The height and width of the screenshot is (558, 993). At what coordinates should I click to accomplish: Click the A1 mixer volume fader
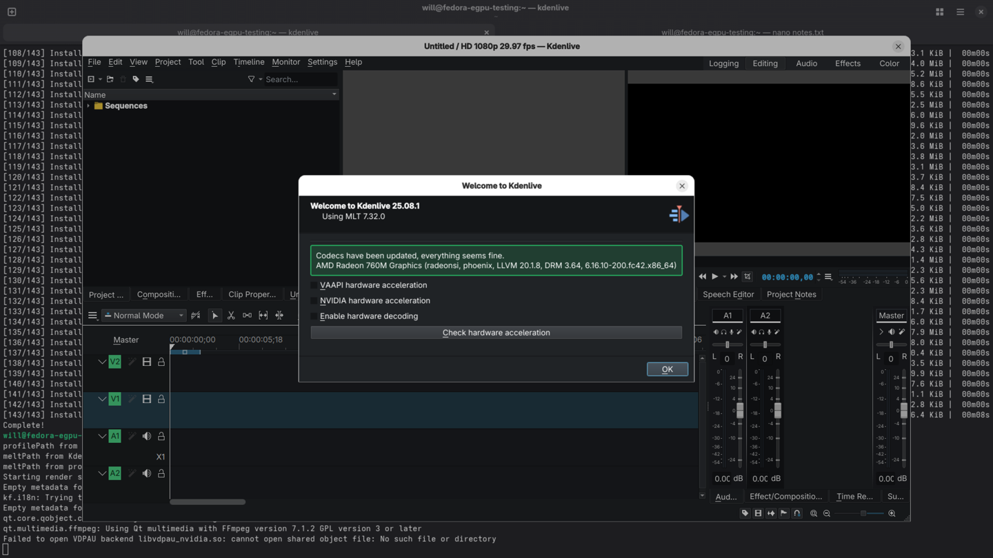click(740, 411)
